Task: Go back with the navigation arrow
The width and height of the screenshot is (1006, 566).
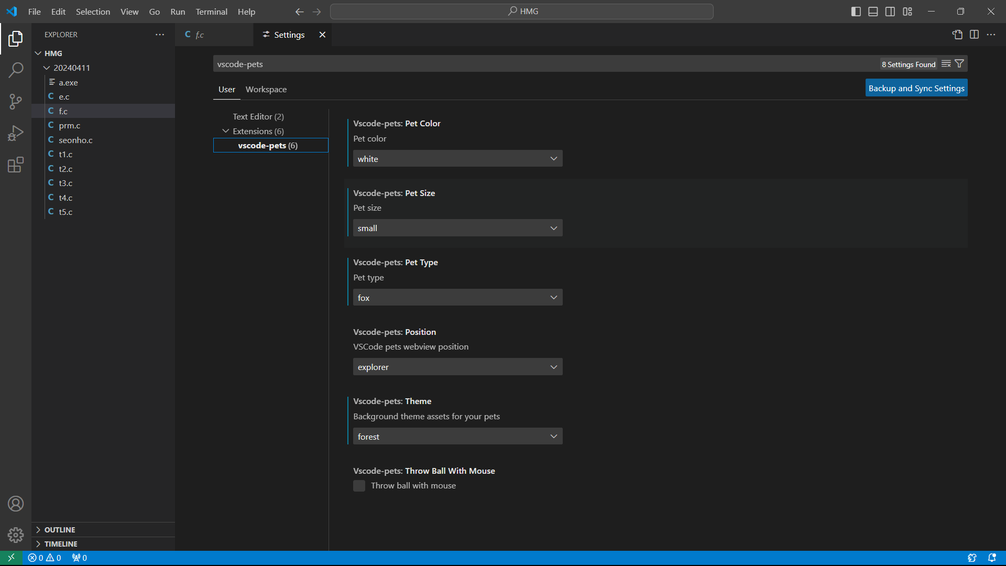Action: pyautogui.click(x=299, y=12)
